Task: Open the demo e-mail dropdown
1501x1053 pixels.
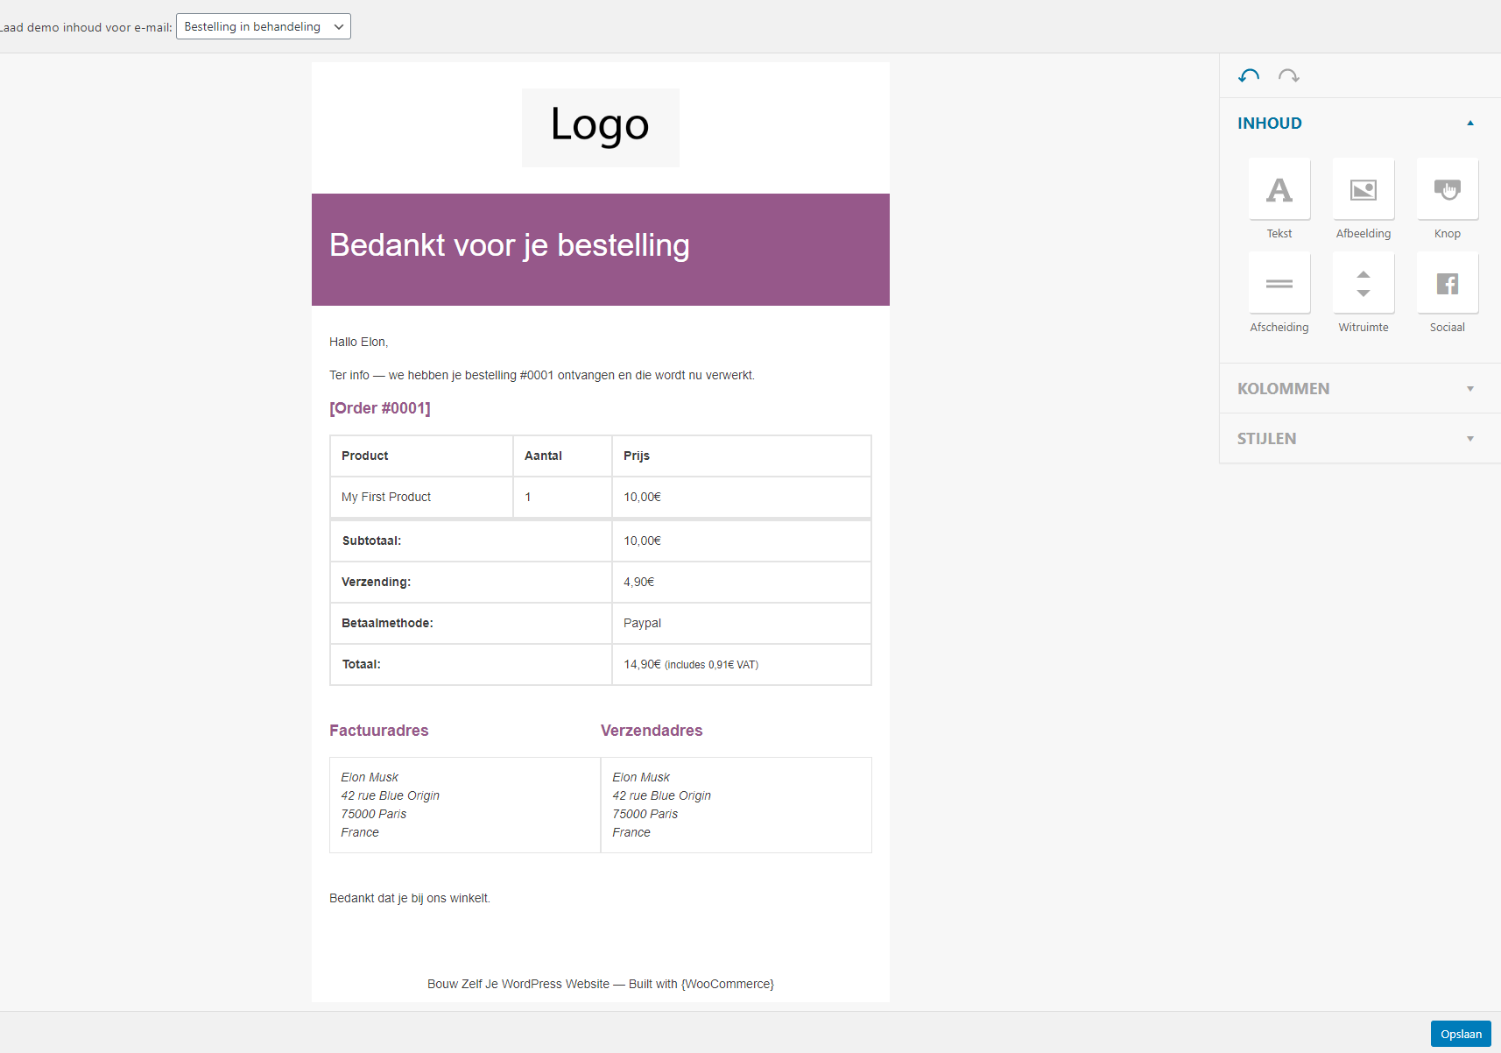Action: [264, 26]
